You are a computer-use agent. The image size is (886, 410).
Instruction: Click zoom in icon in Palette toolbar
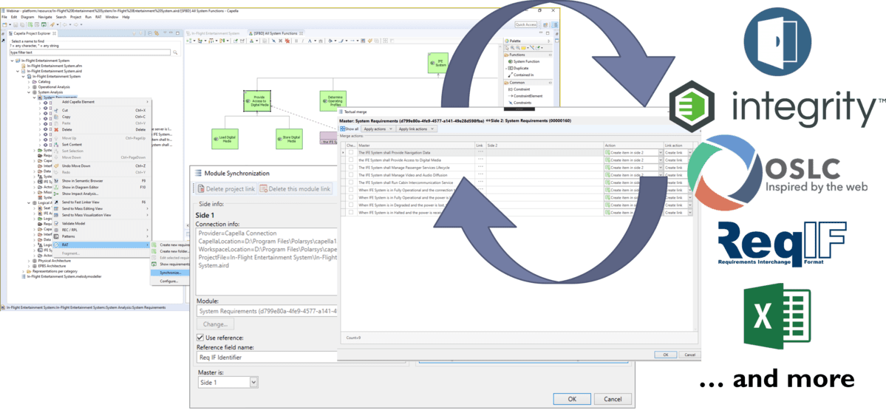(511, 48)
